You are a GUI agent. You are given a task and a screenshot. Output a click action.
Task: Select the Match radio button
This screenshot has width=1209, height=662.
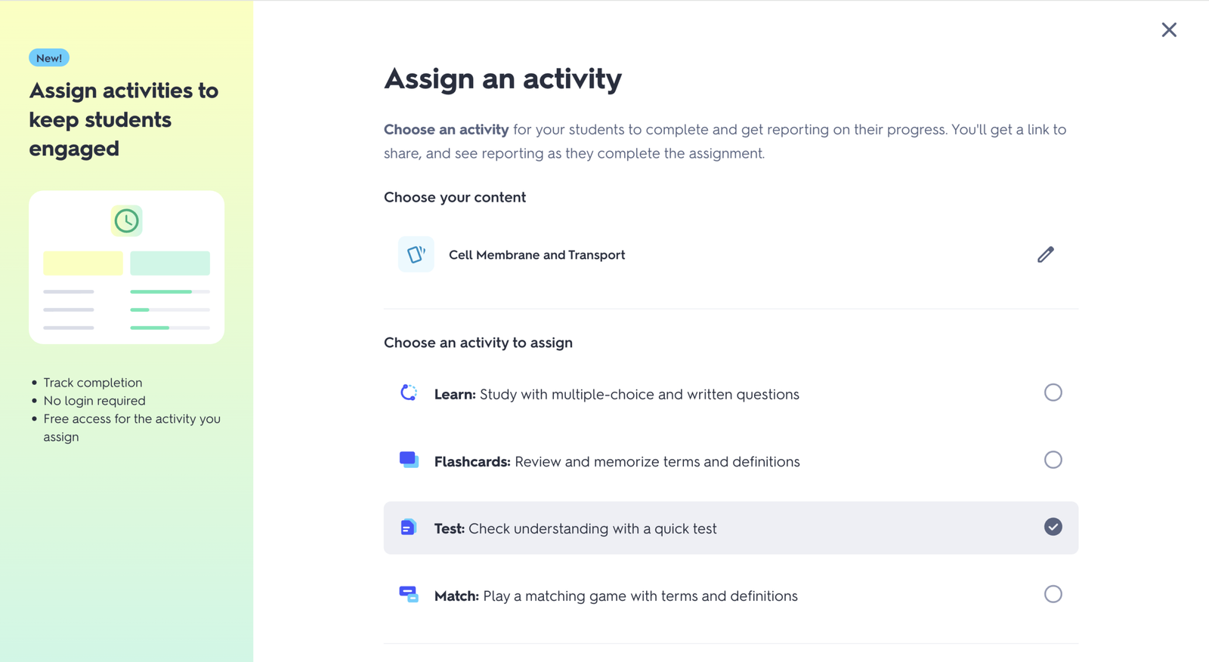click(x=1053, y=594)
